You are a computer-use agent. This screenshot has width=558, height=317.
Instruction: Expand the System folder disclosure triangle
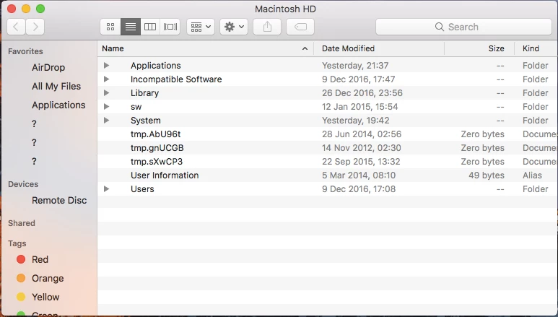point(106,121)
